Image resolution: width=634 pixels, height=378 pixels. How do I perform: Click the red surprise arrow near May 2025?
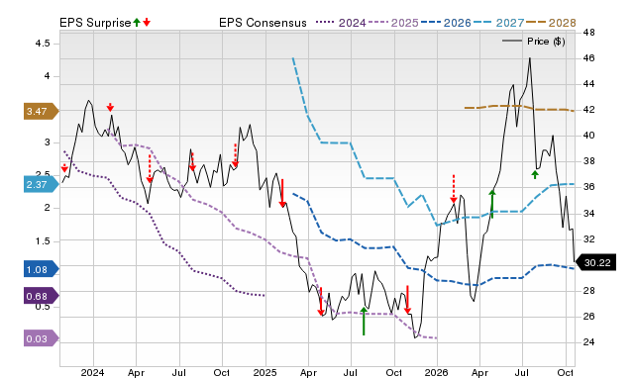point(321,301)
